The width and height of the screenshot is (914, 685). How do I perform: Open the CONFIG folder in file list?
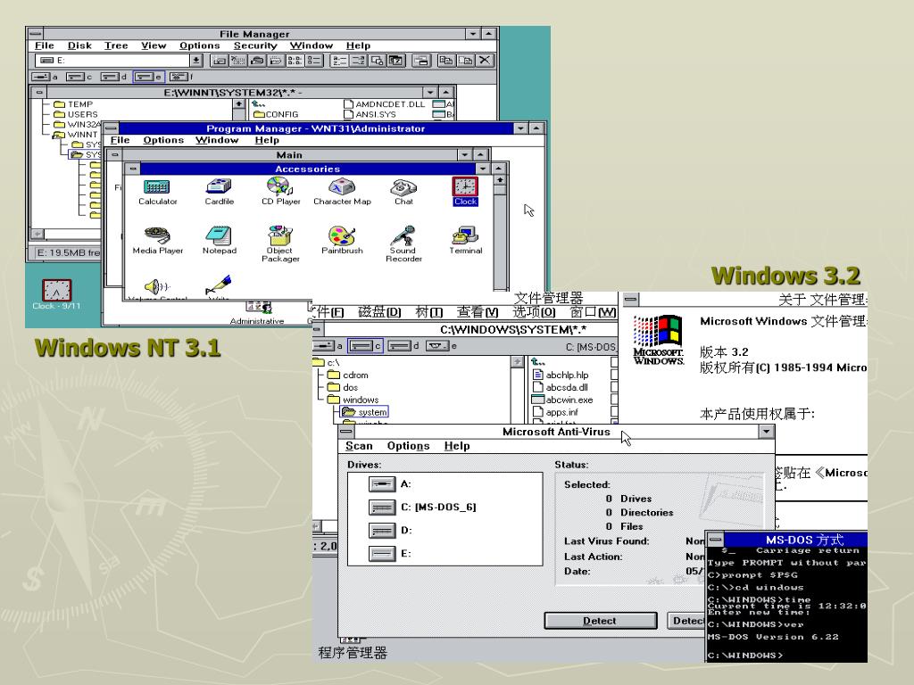coord(277,114)
